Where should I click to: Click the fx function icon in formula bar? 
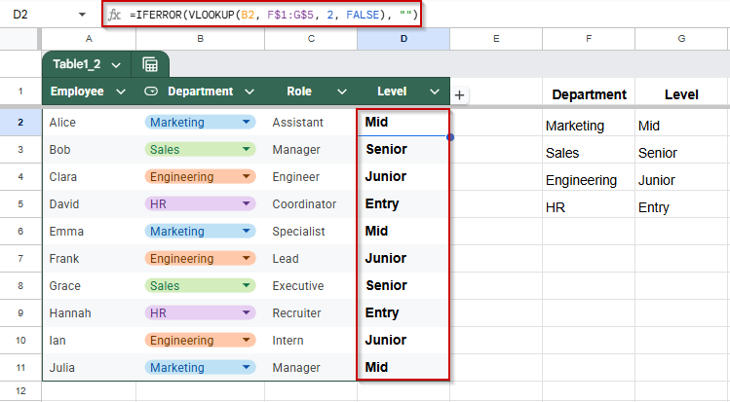[115, 15]
